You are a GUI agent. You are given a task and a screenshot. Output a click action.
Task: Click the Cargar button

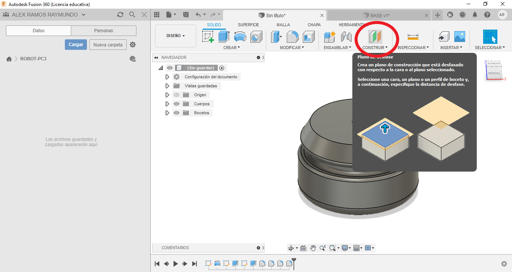[x=76, y=45]
